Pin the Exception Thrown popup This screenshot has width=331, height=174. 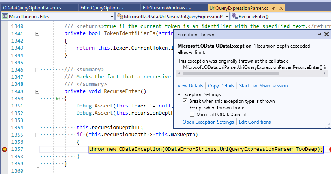click(x=318, y=34)
